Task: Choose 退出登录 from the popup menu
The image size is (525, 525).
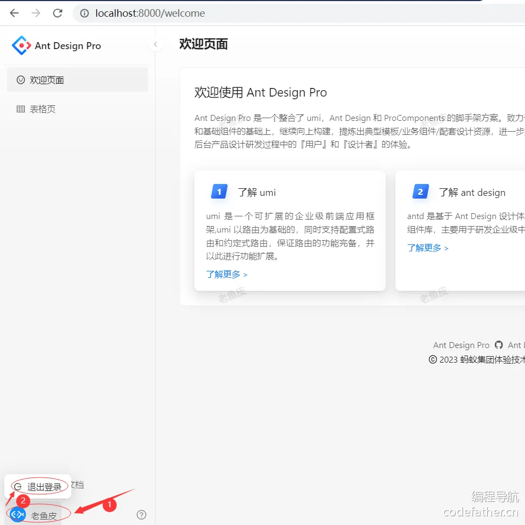Action: click(38, 487)
